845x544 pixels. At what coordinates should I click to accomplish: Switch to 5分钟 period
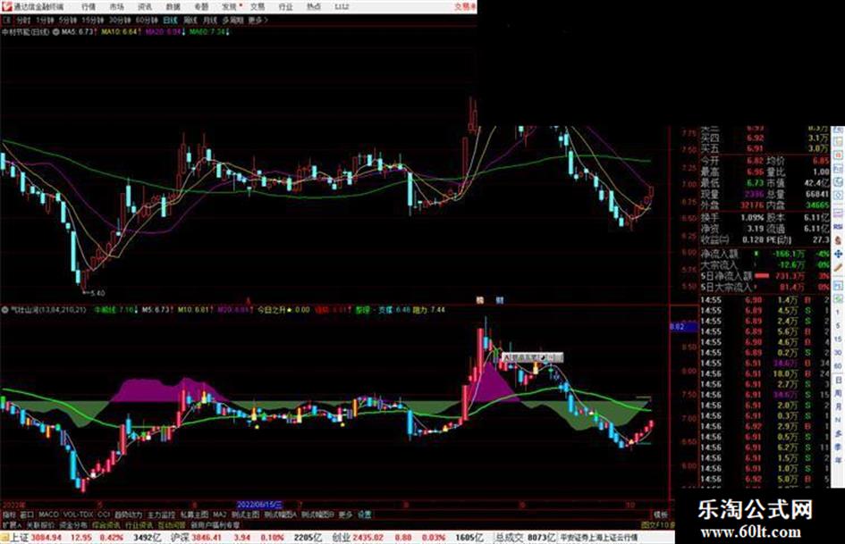click(68, 20)
